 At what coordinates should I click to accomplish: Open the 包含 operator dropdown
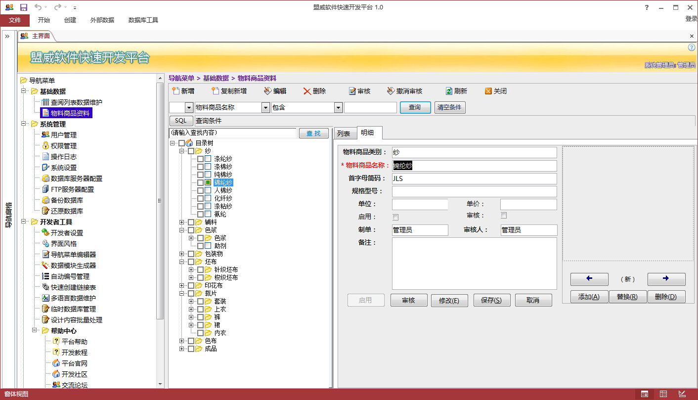[x=338, y=107]
